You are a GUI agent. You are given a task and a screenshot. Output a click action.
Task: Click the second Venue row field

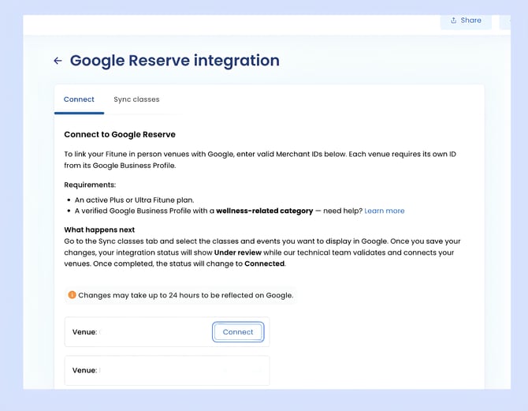click(x=167, y=370)
